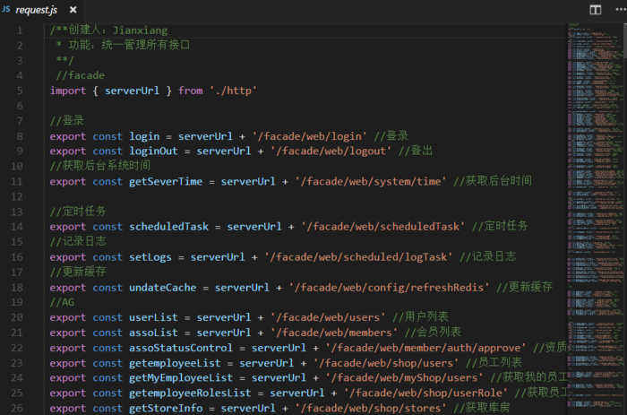This screenshot has height=415, width=627.
Task: Click '/facade/web/shop/stores' string
Action: [371, 409]
